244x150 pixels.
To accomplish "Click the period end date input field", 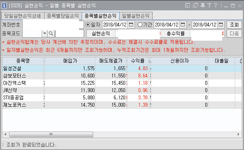I will 204,25.
